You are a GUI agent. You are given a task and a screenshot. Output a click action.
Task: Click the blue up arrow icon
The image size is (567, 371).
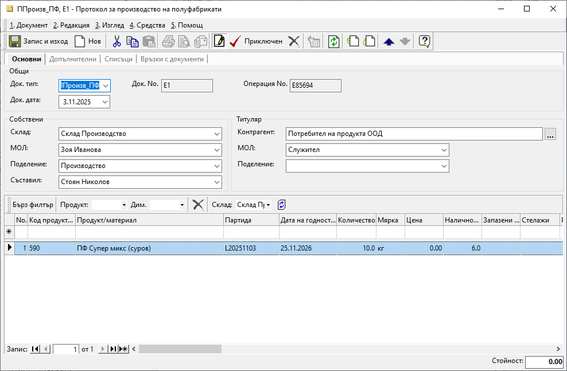click(389, 41)
